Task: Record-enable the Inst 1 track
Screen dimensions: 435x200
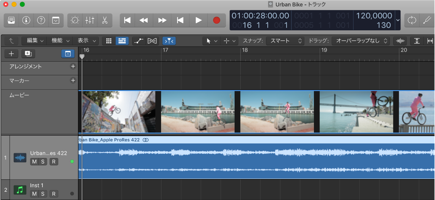Action: point(53,194)
